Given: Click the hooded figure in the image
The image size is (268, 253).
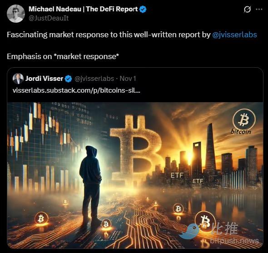Looking at the screenshot, I should (x=90, y=185).
